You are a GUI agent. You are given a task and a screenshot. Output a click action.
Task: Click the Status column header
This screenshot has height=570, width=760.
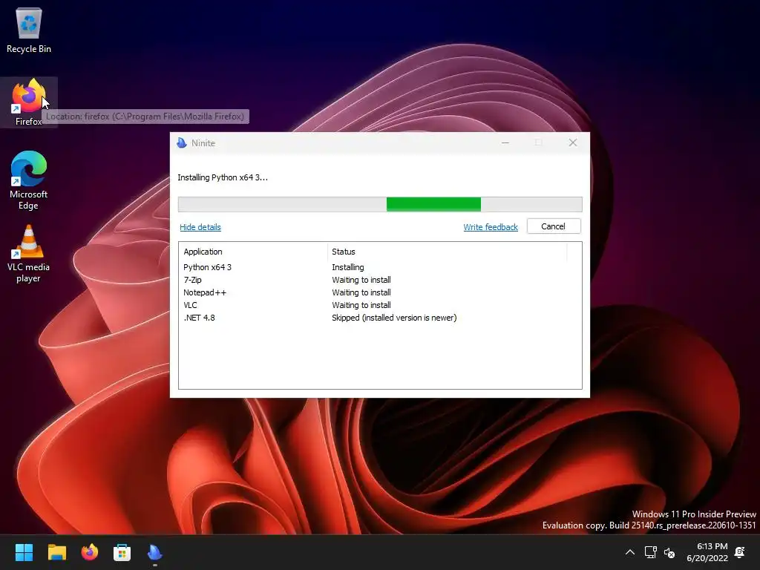coord(447,252)
